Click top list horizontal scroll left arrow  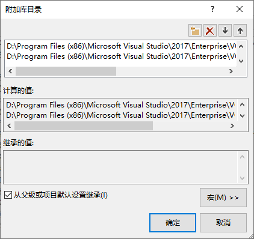tap(10, 71)
